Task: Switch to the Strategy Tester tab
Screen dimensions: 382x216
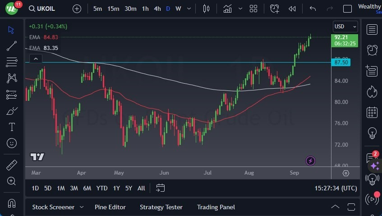Action: point(161,207)
